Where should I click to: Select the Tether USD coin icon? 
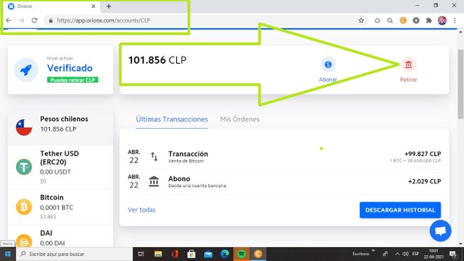(x=24, y=167)
